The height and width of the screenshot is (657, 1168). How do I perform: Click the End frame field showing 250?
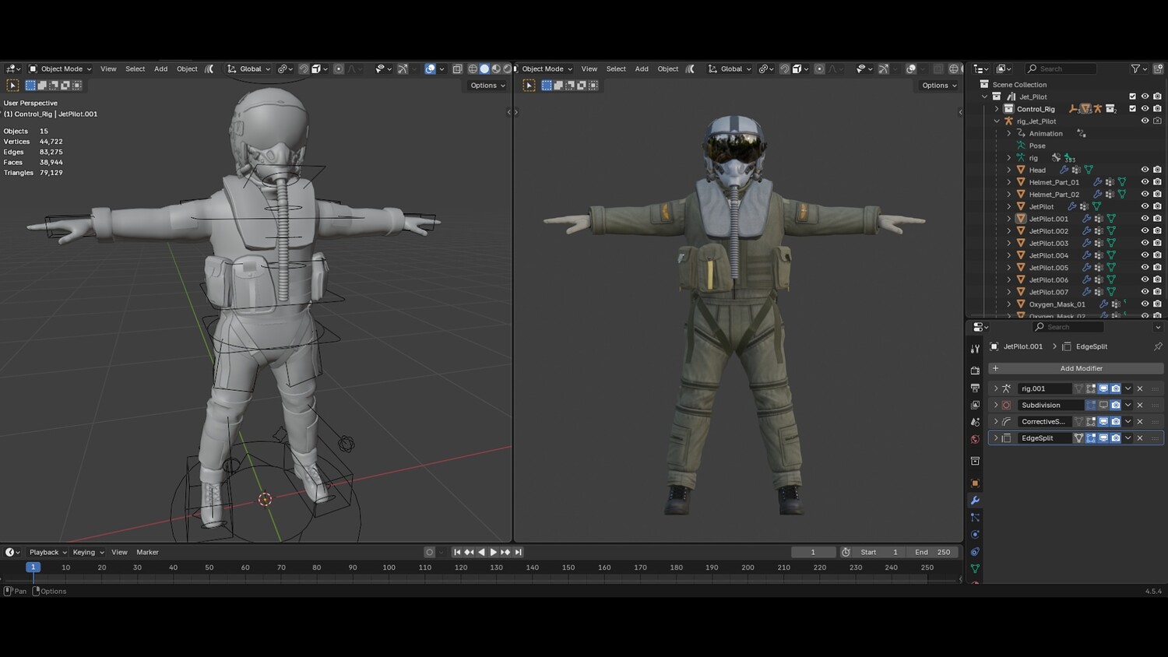pyautogui.click(x=933, y=552)
